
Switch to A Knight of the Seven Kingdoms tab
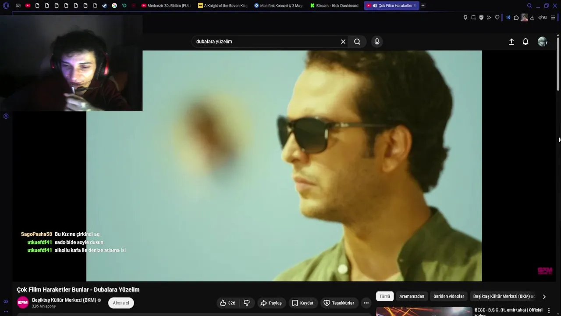(x=223, y=6)
